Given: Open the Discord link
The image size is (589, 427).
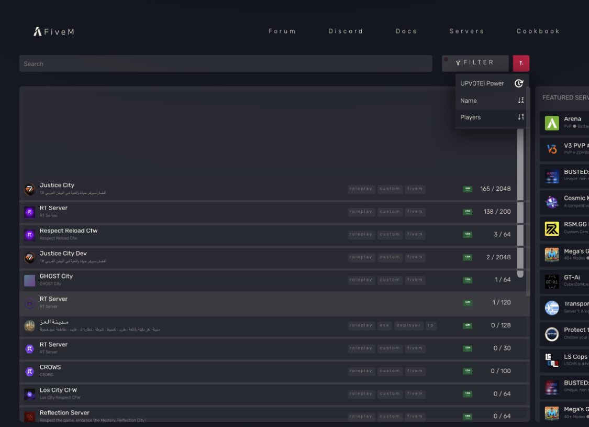Looking at the screenshot, I should [346, 31].
